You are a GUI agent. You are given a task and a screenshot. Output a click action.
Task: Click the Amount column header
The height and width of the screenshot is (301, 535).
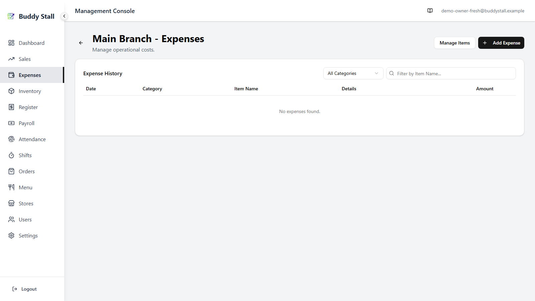(x=485, y=89)
